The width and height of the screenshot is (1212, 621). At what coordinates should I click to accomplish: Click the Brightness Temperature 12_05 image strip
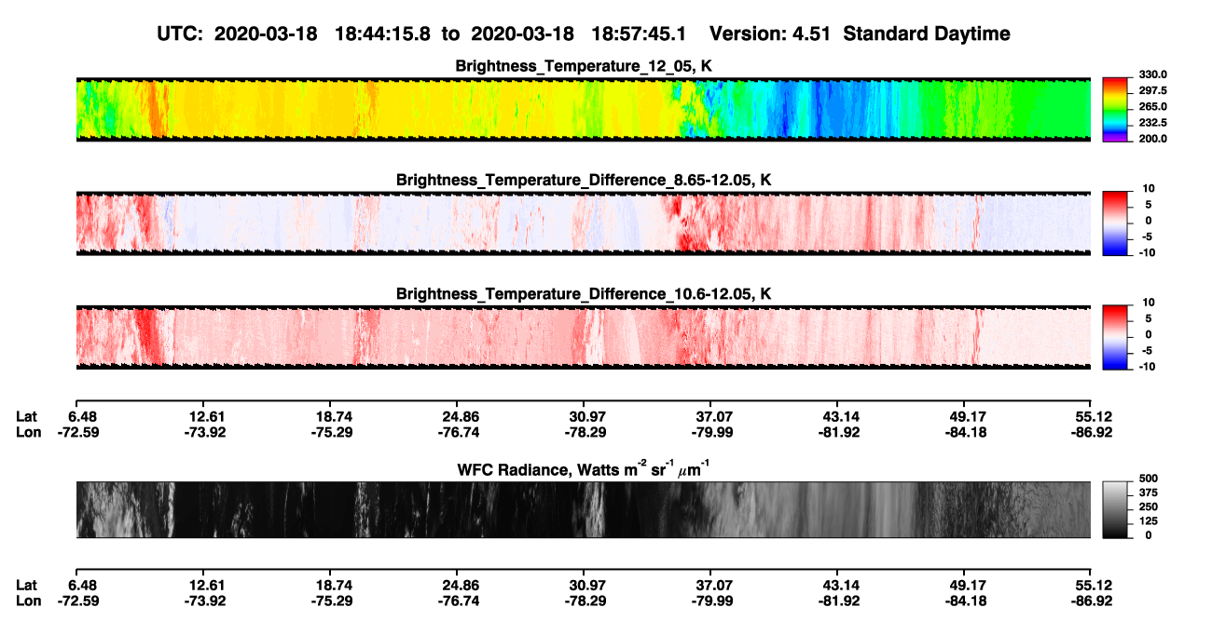click(583, 109)
